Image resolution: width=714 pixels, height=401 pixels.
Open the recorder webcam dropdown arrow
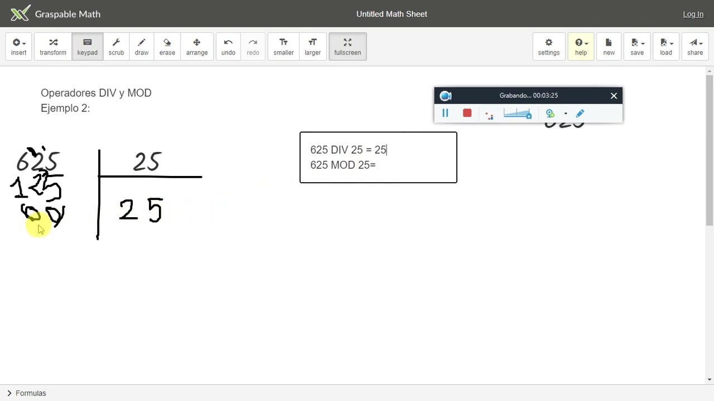point(566,114)
